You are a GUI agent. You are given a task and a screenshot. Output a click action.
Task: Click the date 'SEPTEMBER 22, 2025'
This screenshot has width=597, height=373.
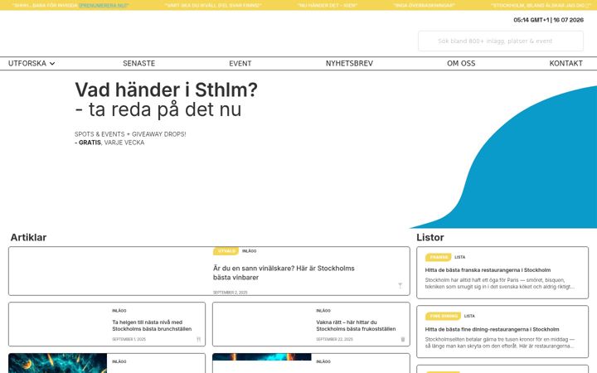point(334,339)
